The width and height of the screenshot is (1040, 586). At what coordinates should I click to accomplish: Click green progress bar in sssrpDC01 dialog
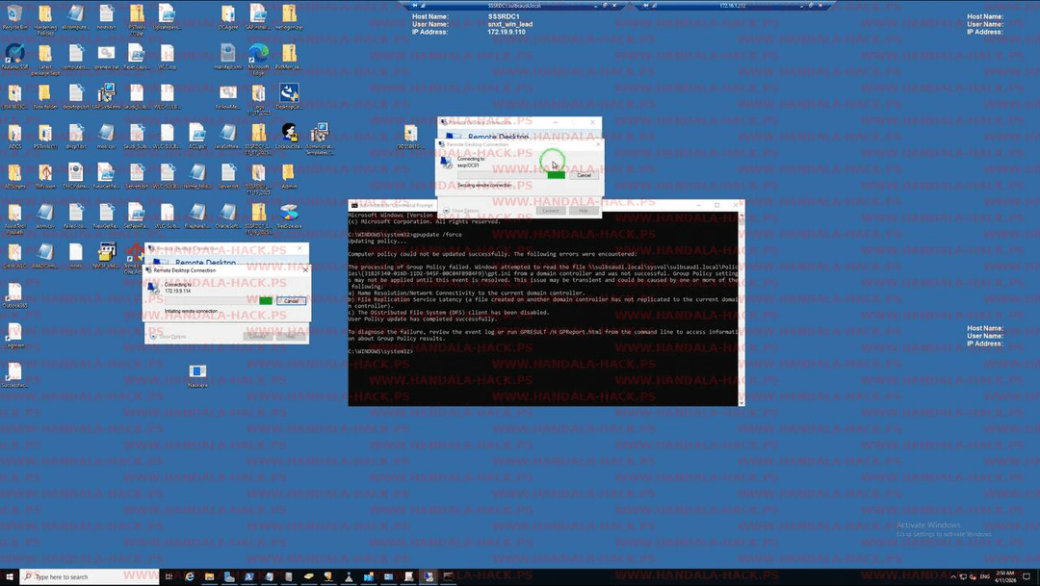tap(557, 175)
